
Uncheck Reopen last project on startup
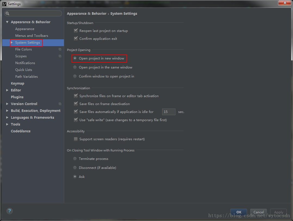coord(76,31)
